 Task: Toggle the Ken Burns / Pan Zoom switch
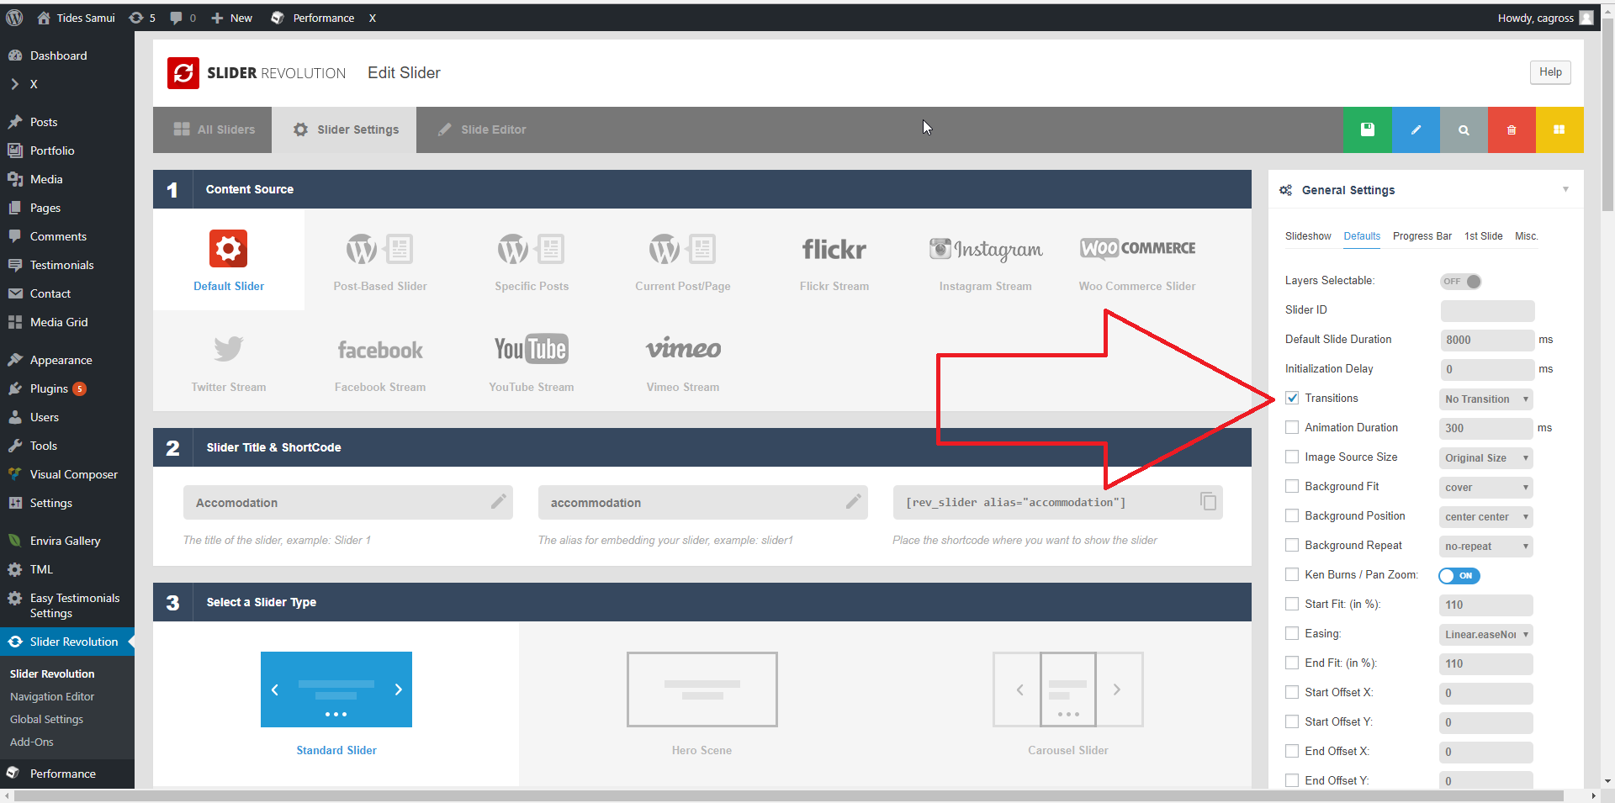1459,576
